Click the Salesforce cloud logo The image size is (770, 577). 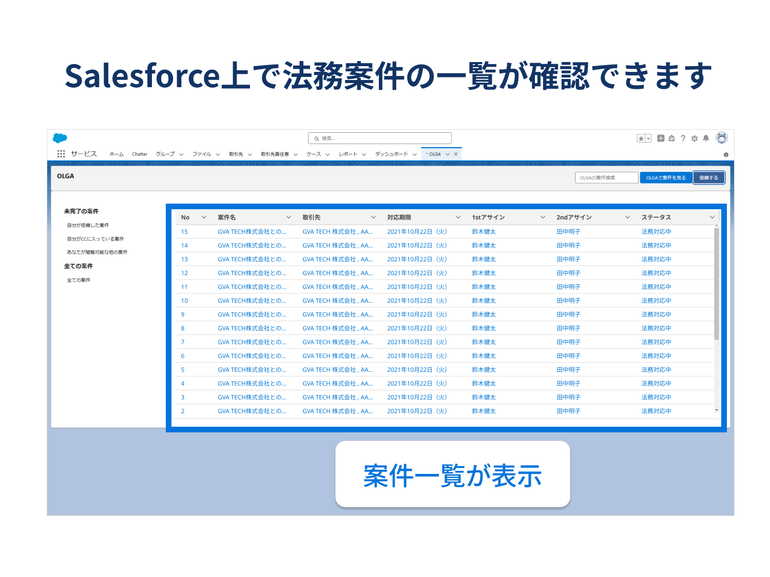[60, 138]
